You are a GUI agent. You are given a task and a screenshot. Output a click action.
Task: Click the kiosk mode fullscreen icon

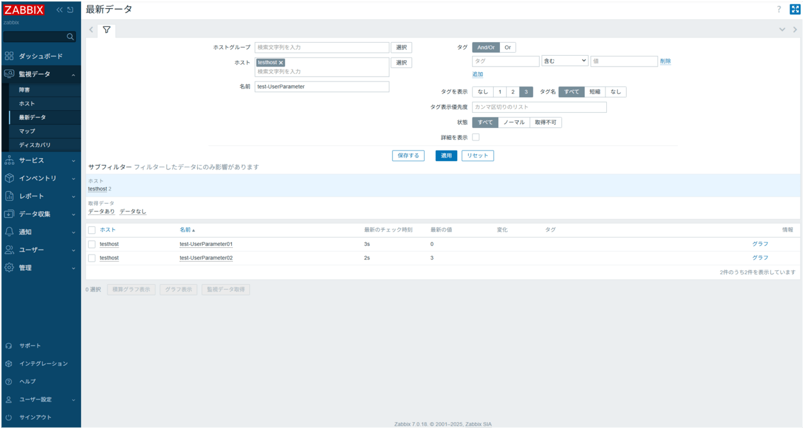pyautogui.click(x=795, y=9)
